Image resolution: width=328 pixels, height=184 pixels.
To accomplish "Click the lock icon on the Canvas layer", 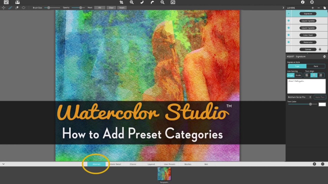I will [x=320, y=49].
